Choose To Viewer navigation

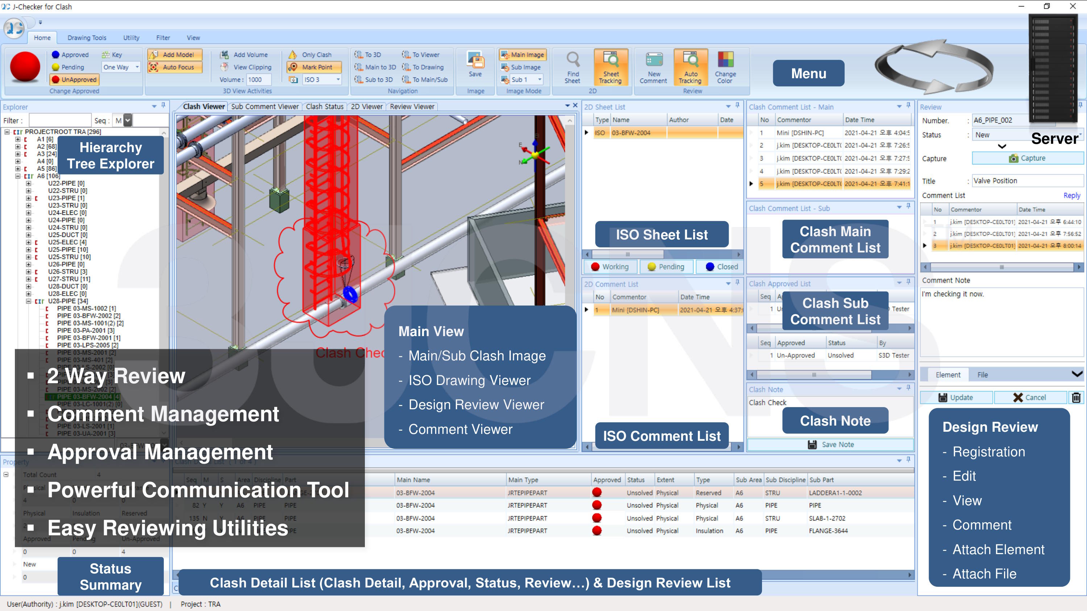[421, 55]
